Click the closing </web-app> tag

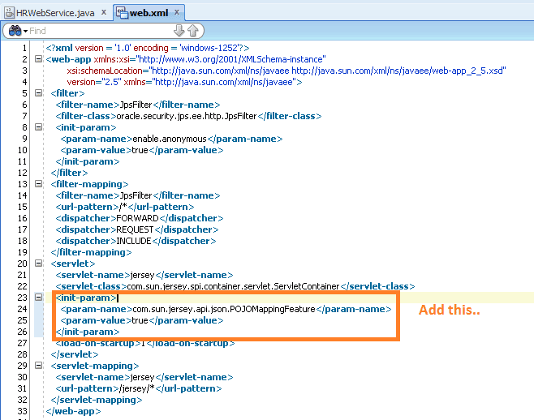pyautogui.click(x=73, y=411)
